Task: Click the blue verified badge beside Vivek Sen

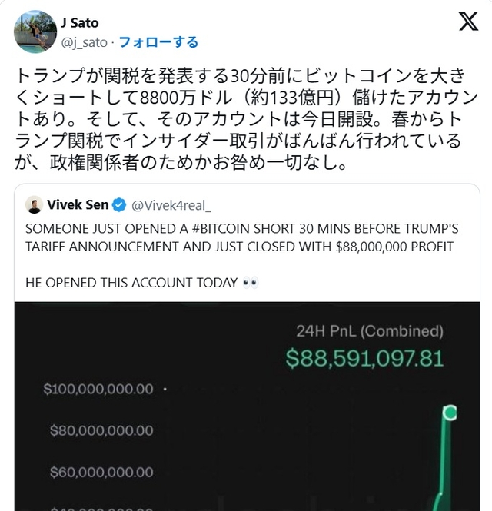Action: 120,204
